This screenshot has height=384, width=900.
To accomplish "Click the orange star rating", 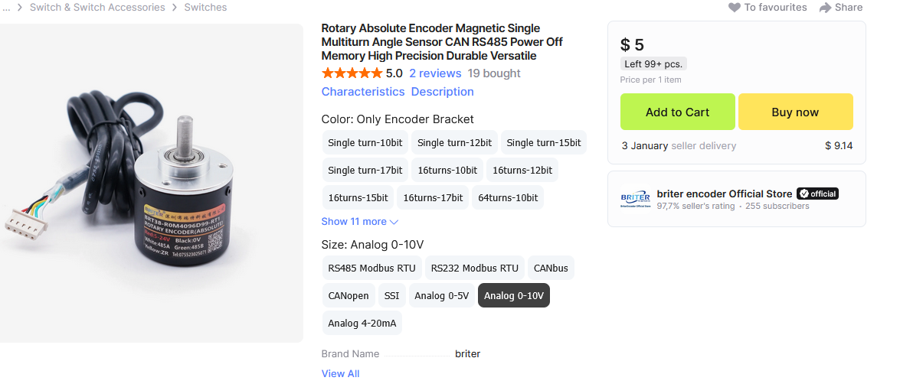I will coord(352,73).
